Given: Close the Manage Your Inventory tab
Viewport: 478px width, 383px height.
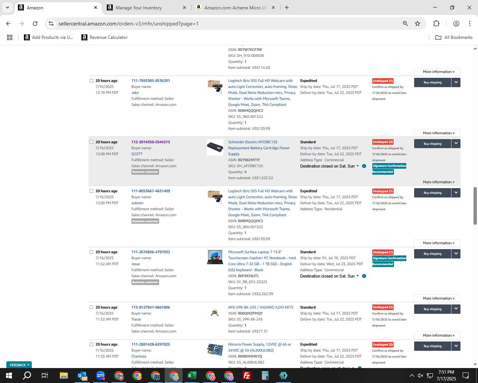Looking at the screenshot, I should (x=184, y=7).
